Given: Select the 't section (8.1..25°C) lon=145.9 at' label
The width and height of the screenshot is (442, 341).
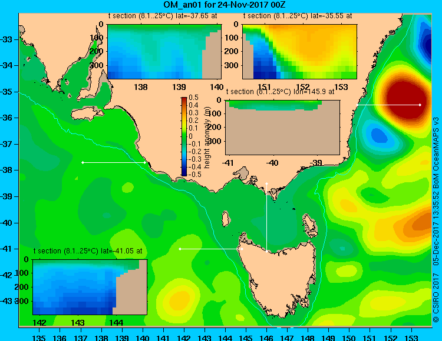Looking at the screenshot, I should 280,92.
